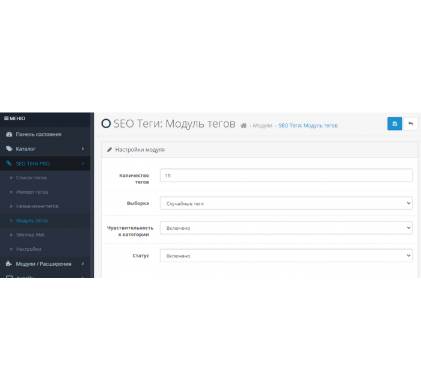Click the puzzle icon for Модули / Расширения
Viewport: 421px width, 391px height.
(x=9, y=263)
